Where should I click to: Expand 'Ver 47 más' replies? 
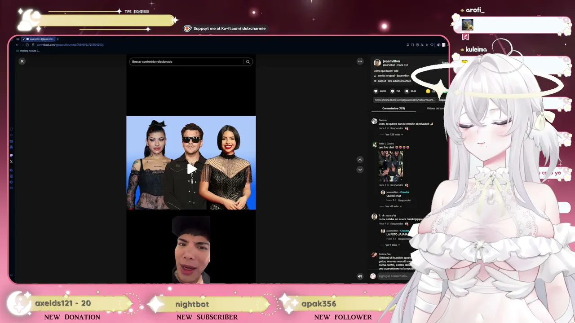393,206
